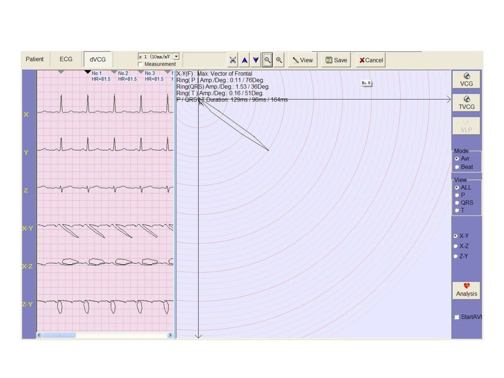The width and height of the screenshot is (504, 378).
Task: Select the Z-Y plane radio button
Action: point(456,256)
